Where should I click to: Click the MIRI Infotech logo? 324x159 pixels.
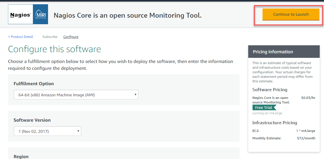point(40,15)
